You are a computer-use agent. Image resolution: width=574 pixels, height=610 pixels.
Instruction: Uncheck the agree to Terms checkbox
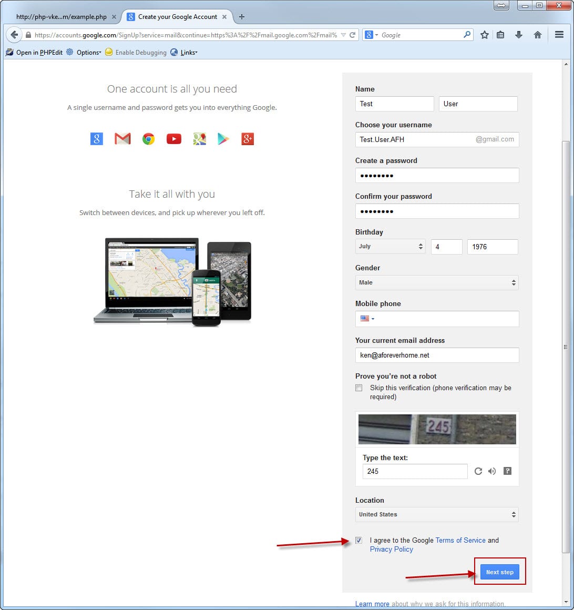click(x=359, y=541)
